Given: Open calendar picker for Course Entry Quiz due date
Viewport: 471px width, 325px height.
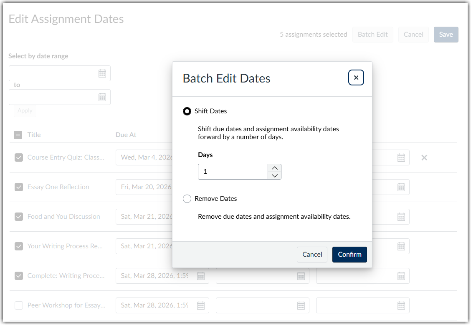Looking at the screenshot, I should click(200, 157).
